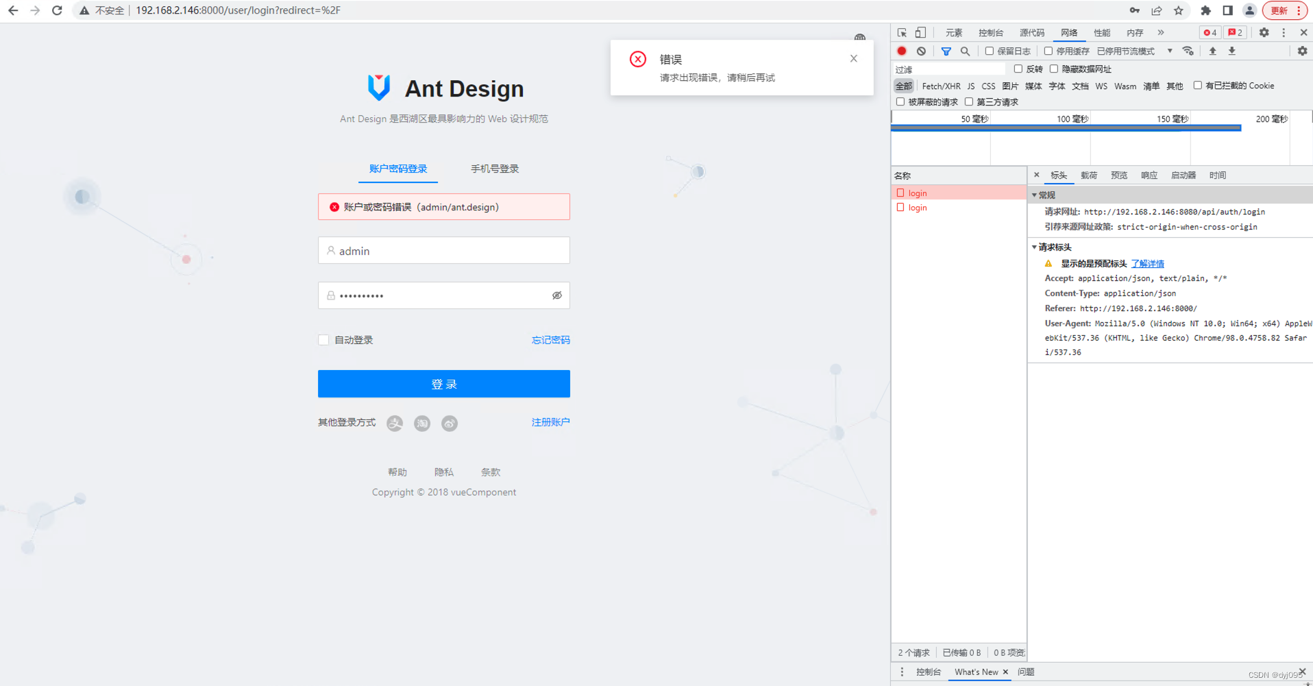Click the 登录 button
Screen dimensions: 1313x686
pos(444,384)
